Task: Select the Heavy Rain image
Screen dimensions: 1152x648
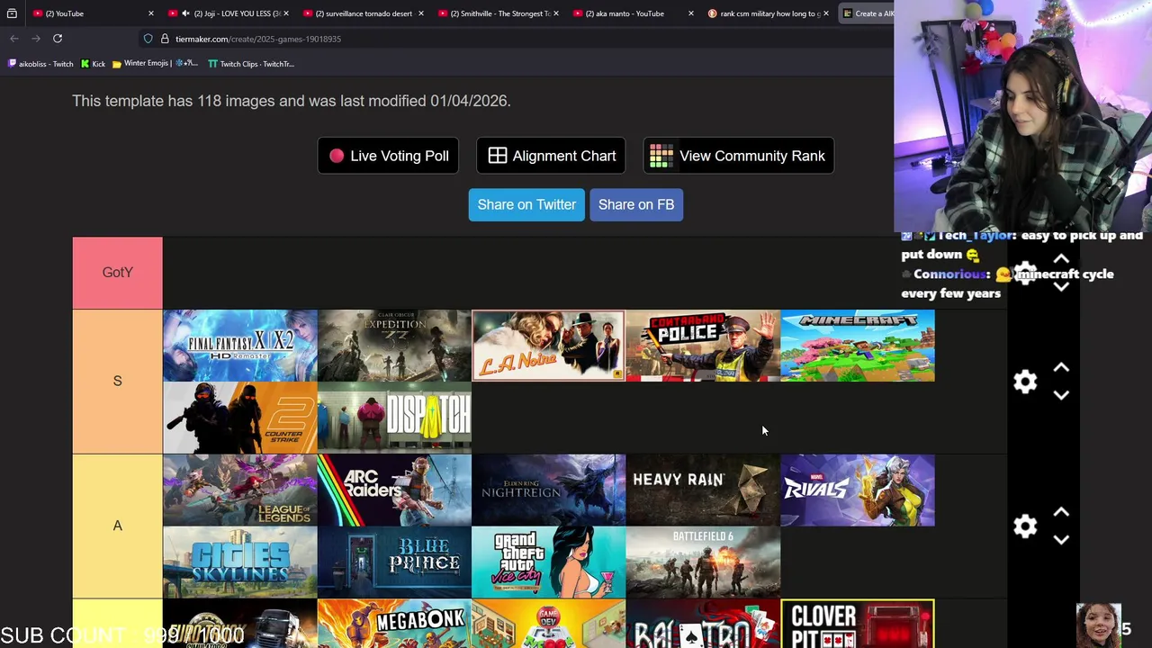Action: pos(703,490)
